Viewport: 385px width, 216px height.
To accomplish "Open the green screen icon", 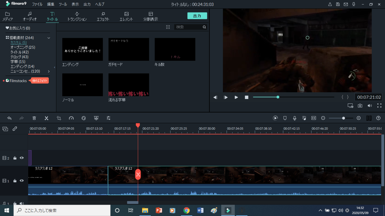I will point(96,118).
